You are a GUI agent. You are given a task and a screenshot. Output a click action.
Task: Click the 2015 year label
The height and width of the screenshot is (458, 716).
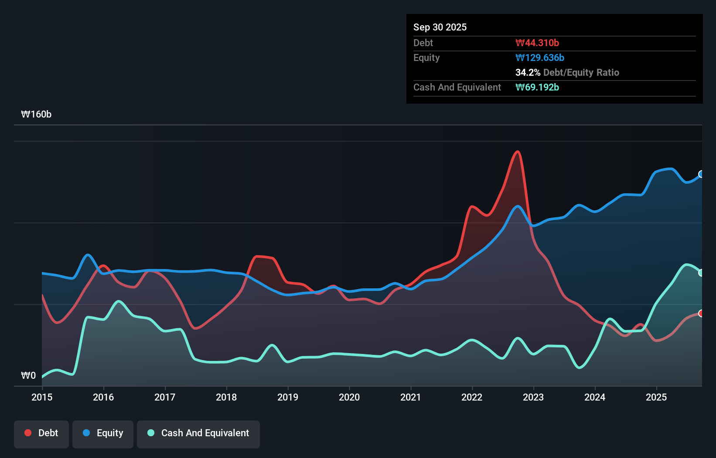pos(41,397)
